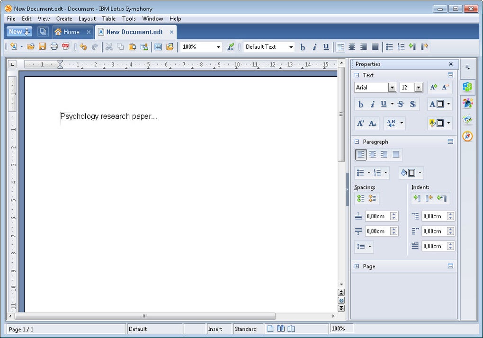Close the Properties panel
483x338 pixels.
click(x=451, y=64)
